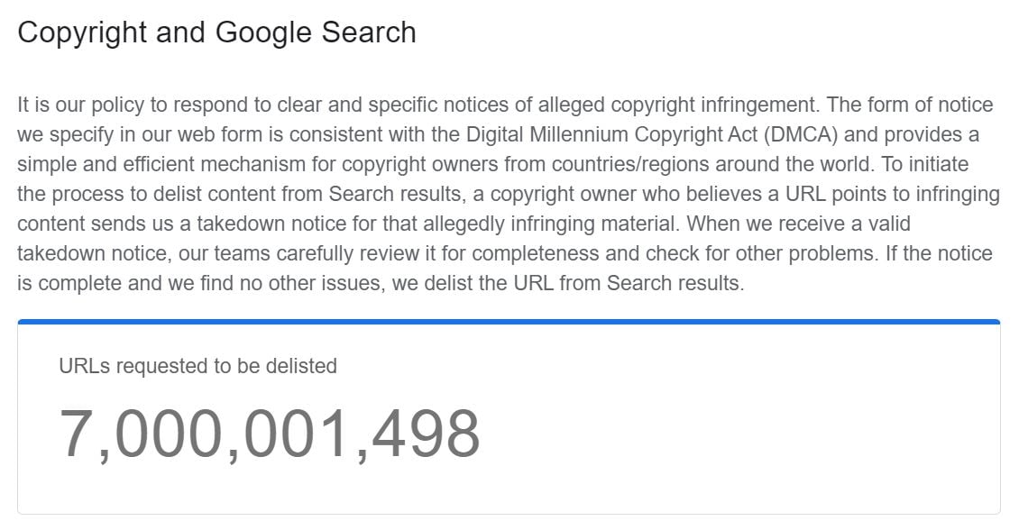Click the phrase "allegedly infringing material"
The height and width of the screenshot is (530, 1019).
pos(551,224)
